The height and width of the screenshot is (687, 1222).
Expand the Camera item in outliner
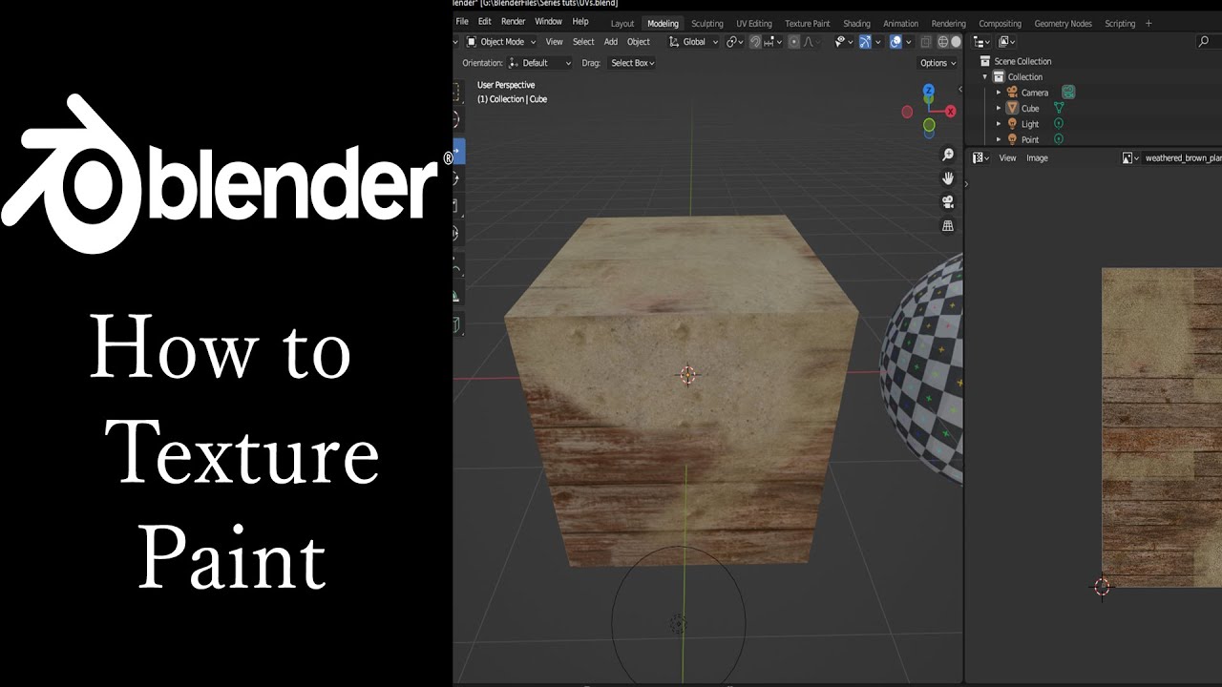pos(999,93)
